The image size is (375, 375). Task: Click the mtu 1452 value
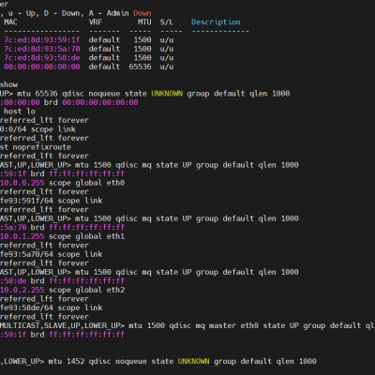point(67,362)
